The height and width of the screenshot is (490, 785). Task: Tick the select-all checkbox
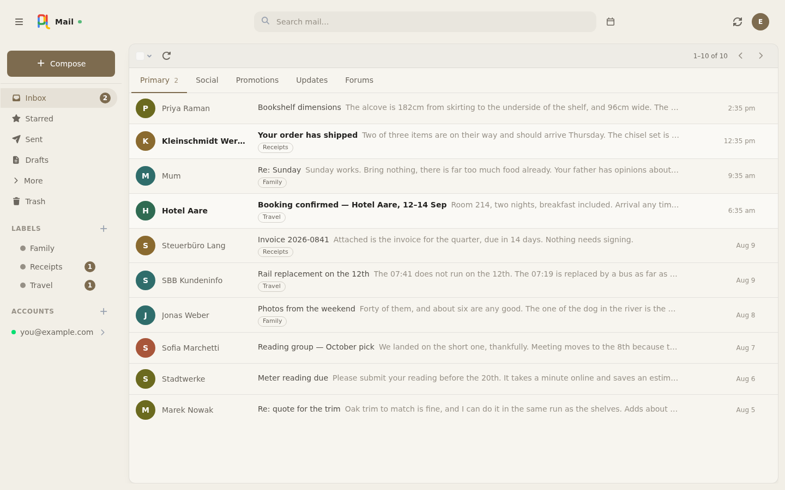point(140,56)
